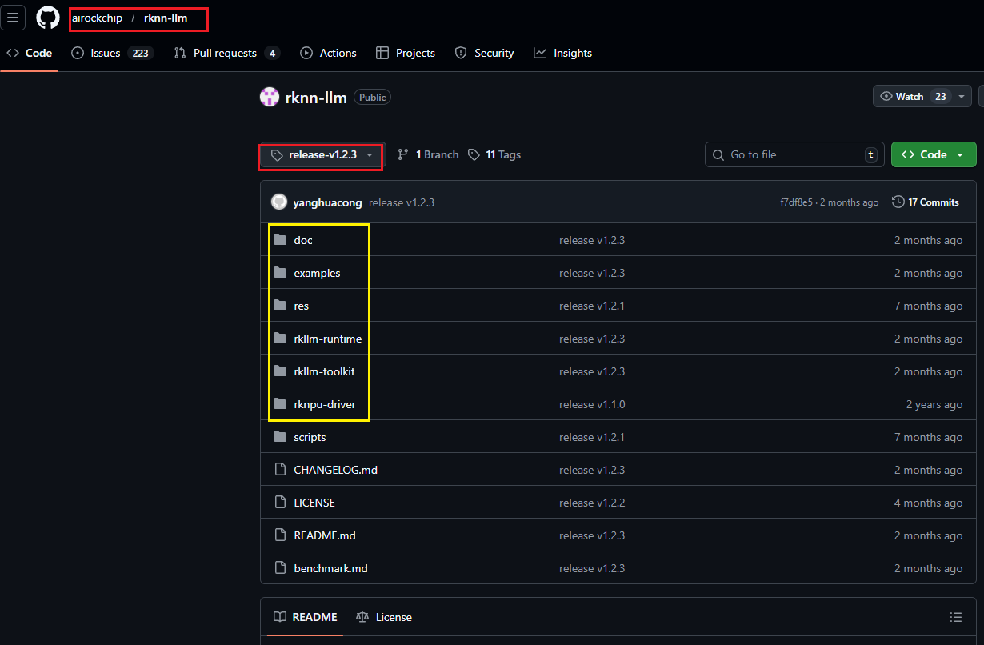This screenshot has height=645, width=984.
Task: Open the LICENSE file
Action: (x=314, y=503)
